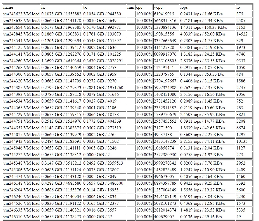This screenshot has width=259, height=221.
Task: Select the vm246148 VM load name cell
Action: (x=22, y=183)
